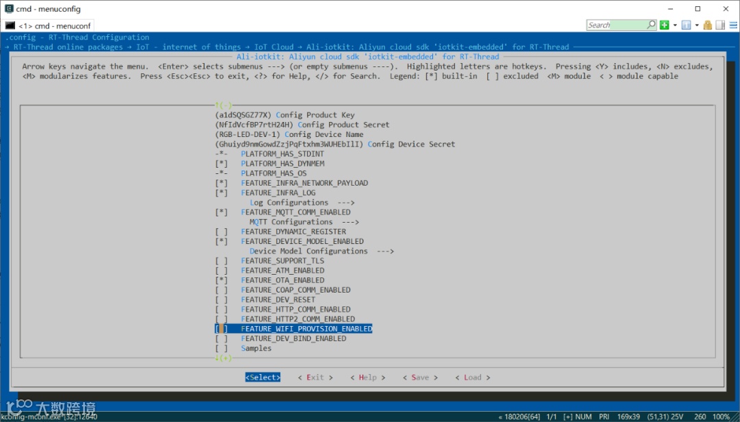Click 'RT-Thread online packages' breadcrumb
The height and width of the screenshot is (422, 740).
coord(68,47)
